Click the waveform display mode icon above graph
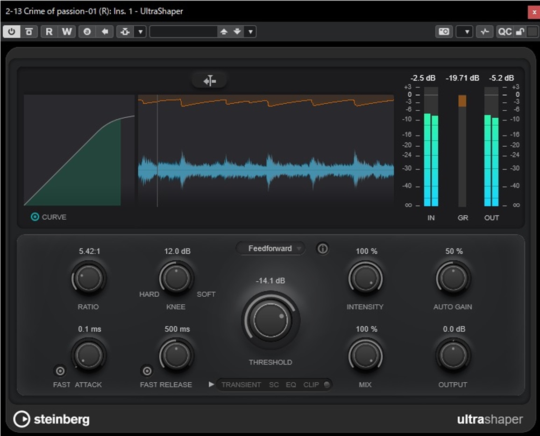Viewport: 540px width, 436px height. [x=209, y=81]
